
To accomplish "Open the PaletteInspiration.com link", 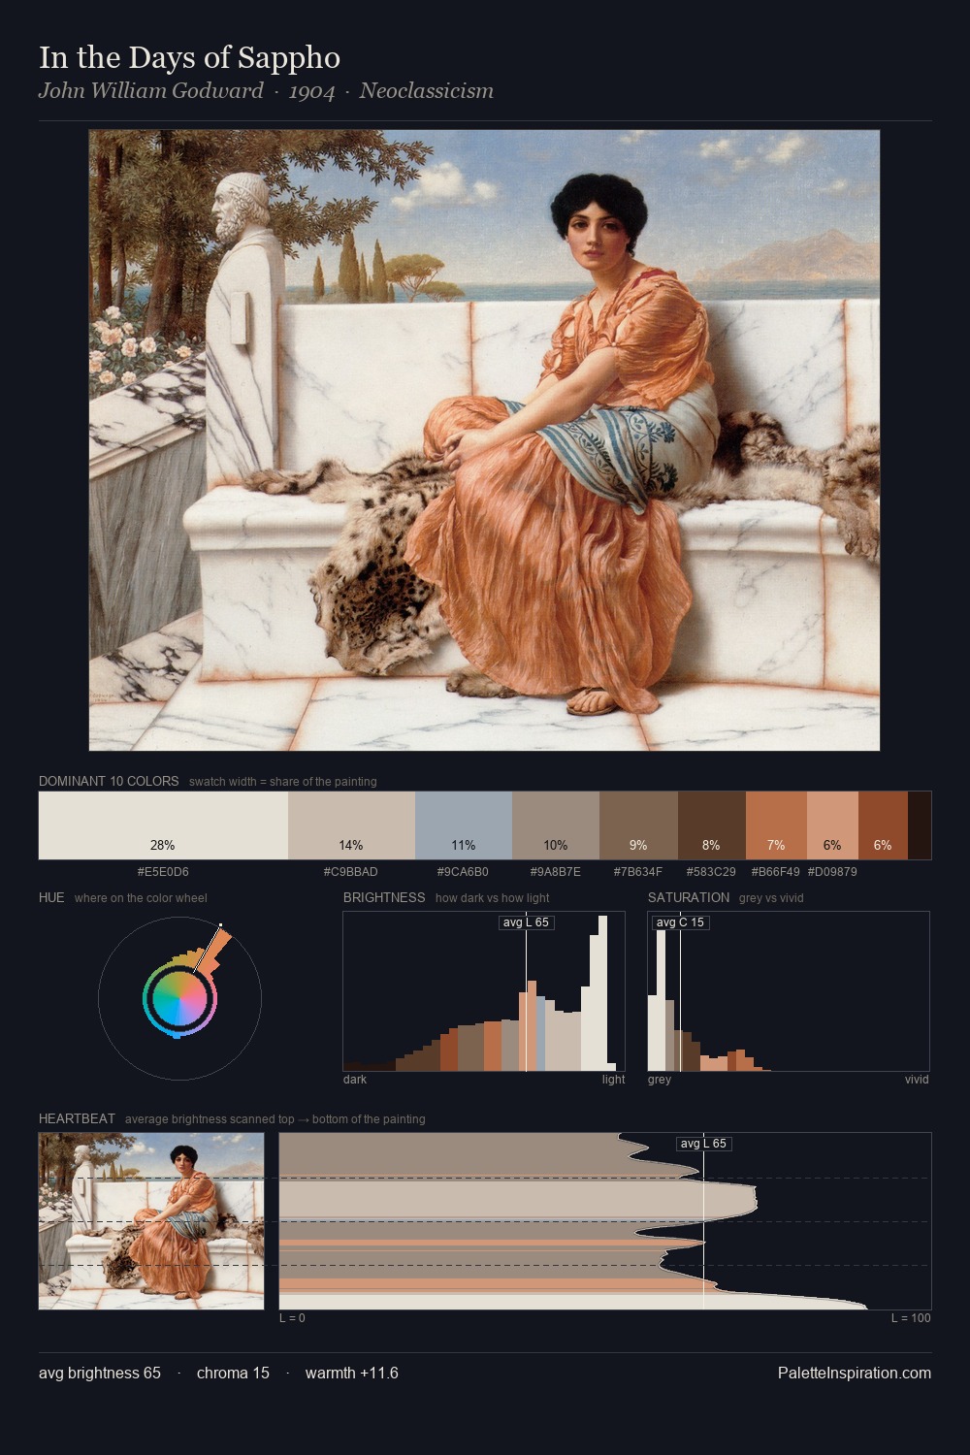I will click(x=855, y=1373).
